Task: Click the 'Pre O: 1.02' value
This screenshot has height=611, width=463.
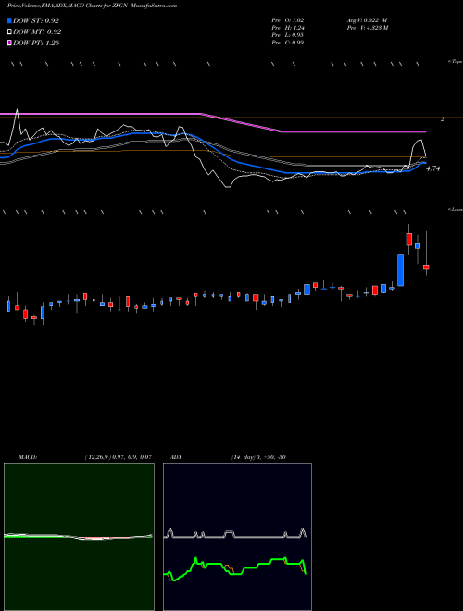Action: point(288,20)
